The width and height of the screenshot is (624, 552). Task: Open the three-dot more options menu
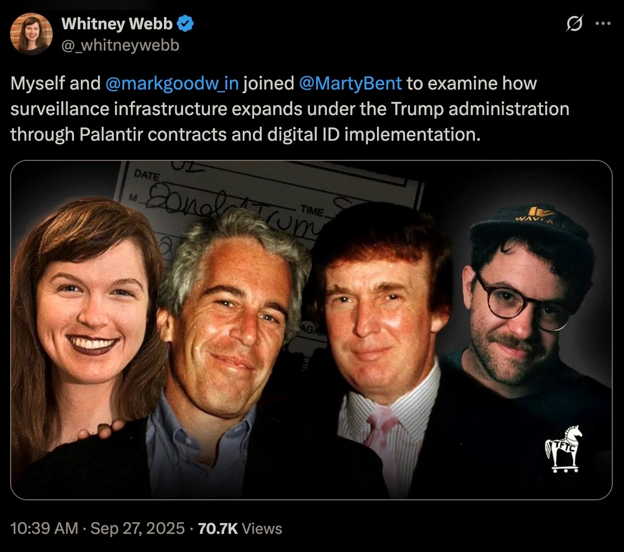603,23
